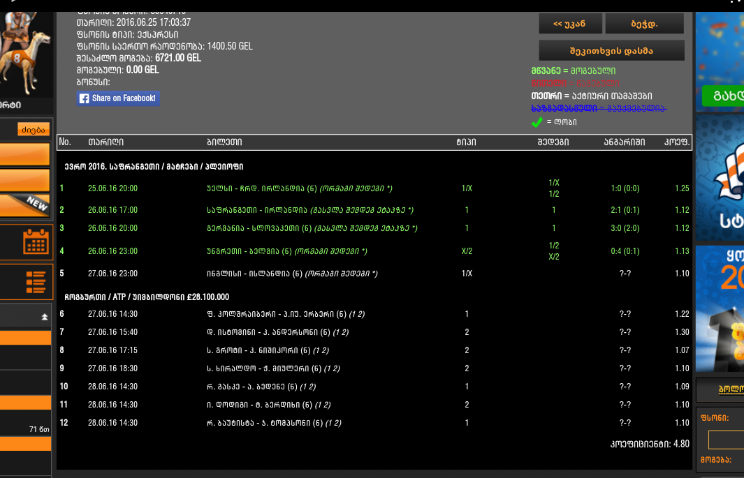Open the greyhound racing thumbnail
Image resolution: width=744 pixels, height=478 pixels.
[x=26, y=54]
